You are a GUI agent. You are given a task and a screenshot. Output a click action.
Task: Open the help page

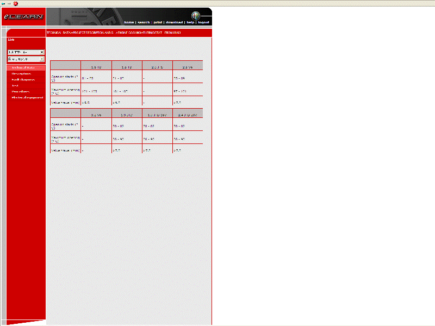(x=190, y=23)
